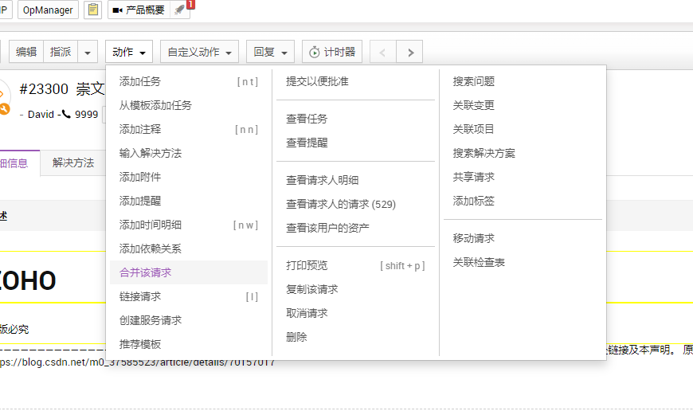
Task: Open the rocket icon with notification badge
Action: pos(180,10)
